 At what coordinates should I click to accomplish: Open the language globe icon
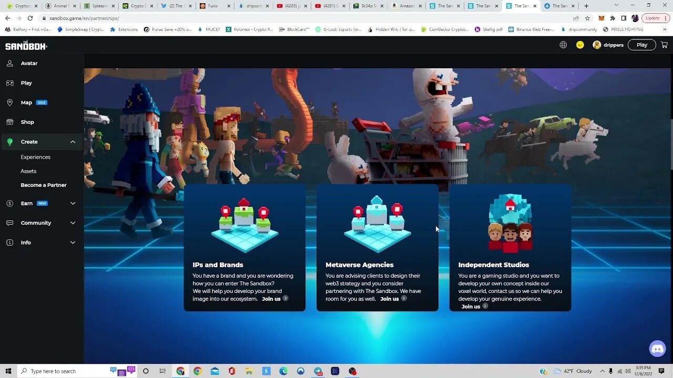tap(563, 45)
